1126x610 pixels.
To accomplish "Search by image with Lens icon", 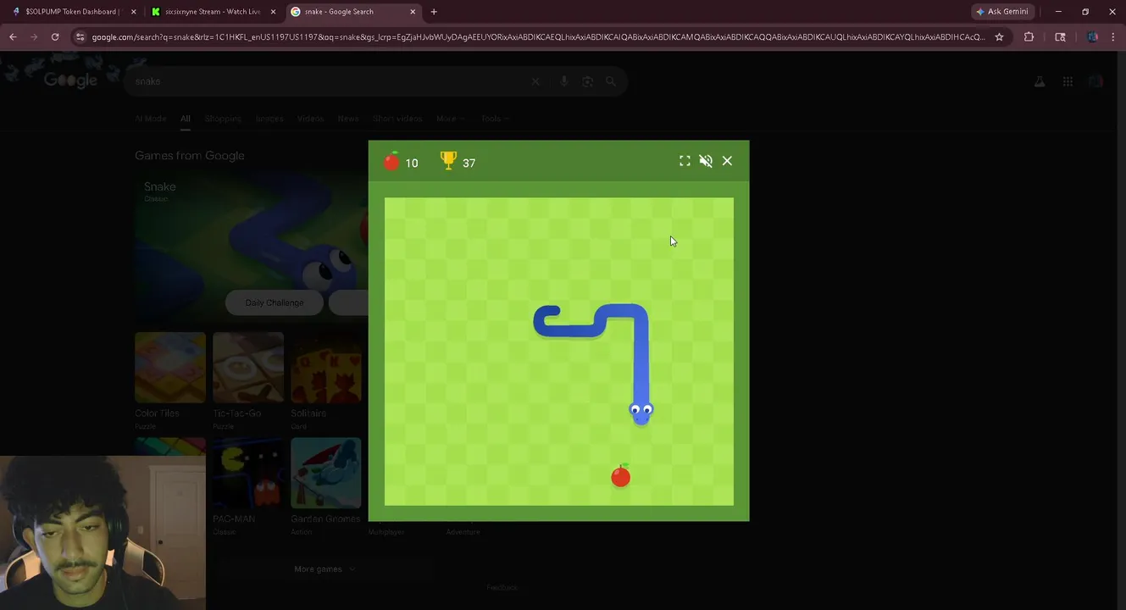I will tap(587, 81).
